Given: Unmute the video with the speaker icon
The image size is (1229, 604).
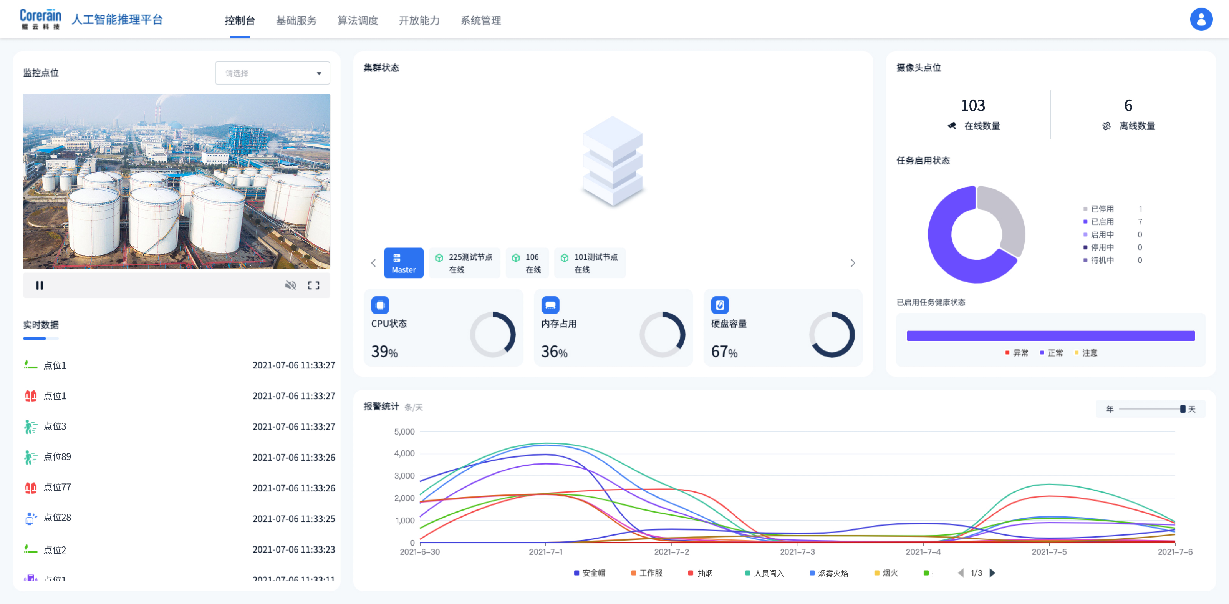Looking at the screenshot, I should point(290,285).
